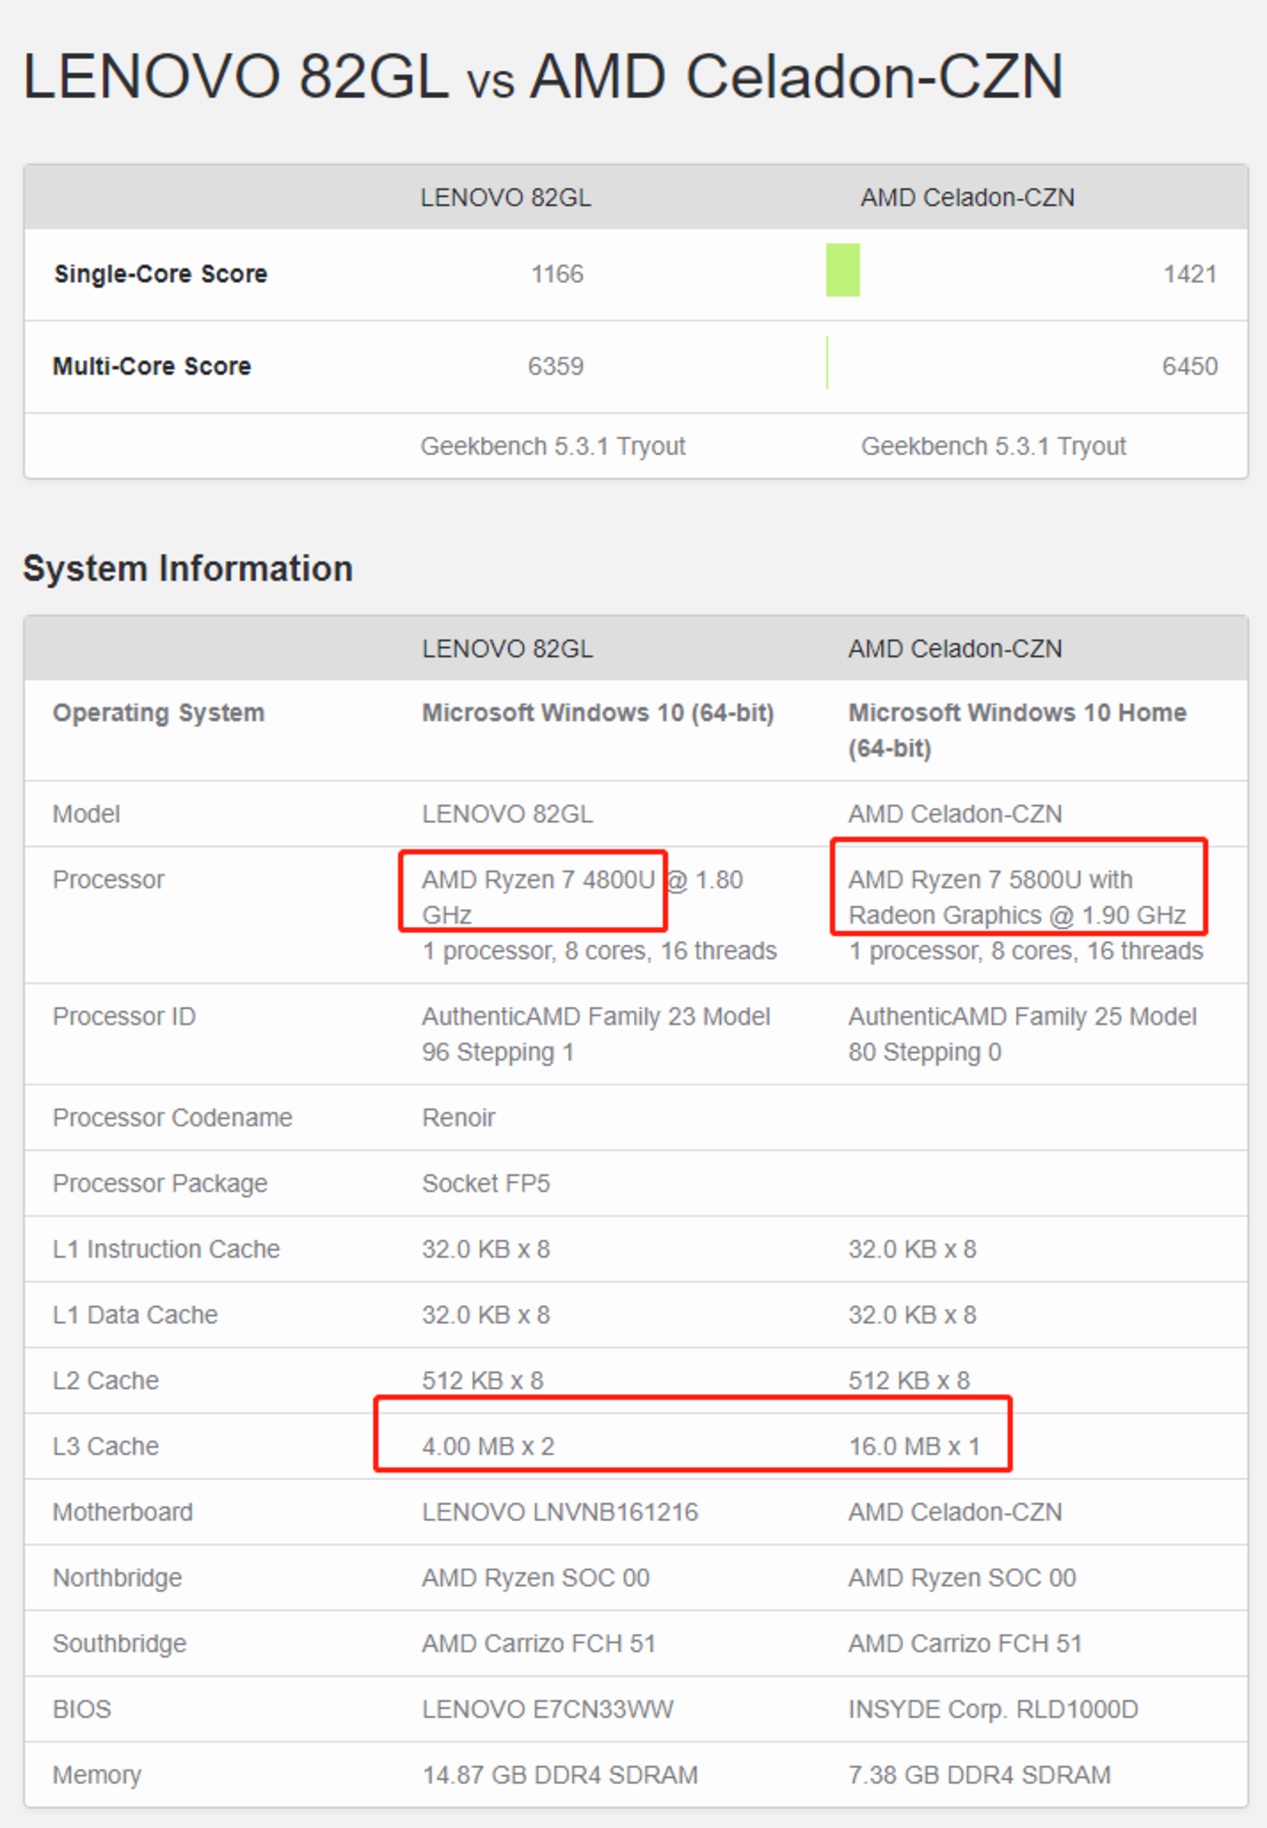Click AuthenticAMD Family 23 Model 96 value
1267x1828 pixels.
[x=596, y=1034]
